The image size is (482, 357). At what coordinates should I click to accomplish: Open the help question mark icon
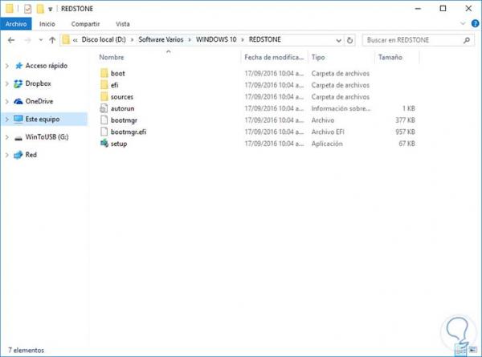click(x=476, y=23)
